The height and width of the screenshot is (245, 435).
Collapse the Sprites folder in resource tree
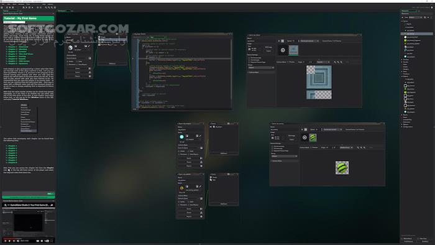coord(403,21)
